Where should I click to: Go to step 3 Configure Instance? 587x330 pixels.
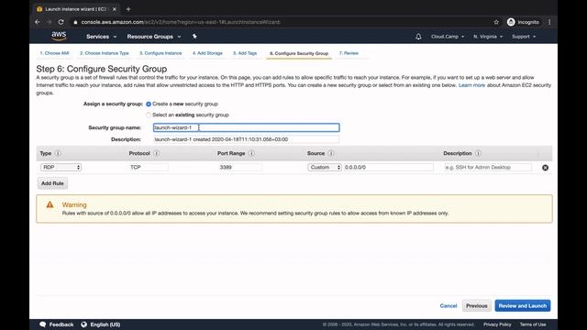pos(161,53)
